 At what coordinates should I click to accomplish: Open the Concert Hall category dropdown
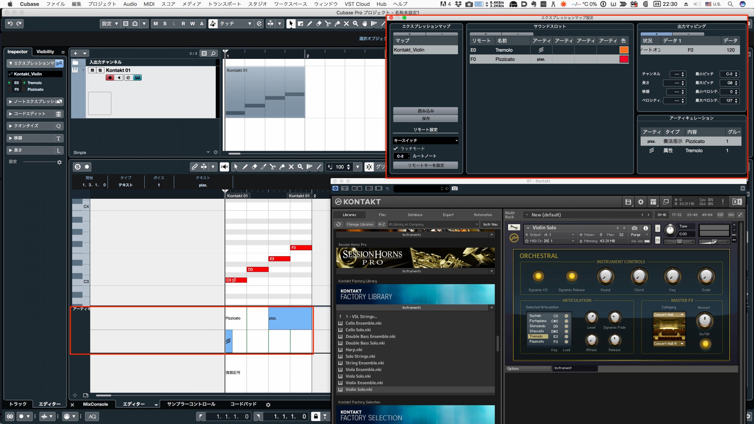click(x=669, y=314)
